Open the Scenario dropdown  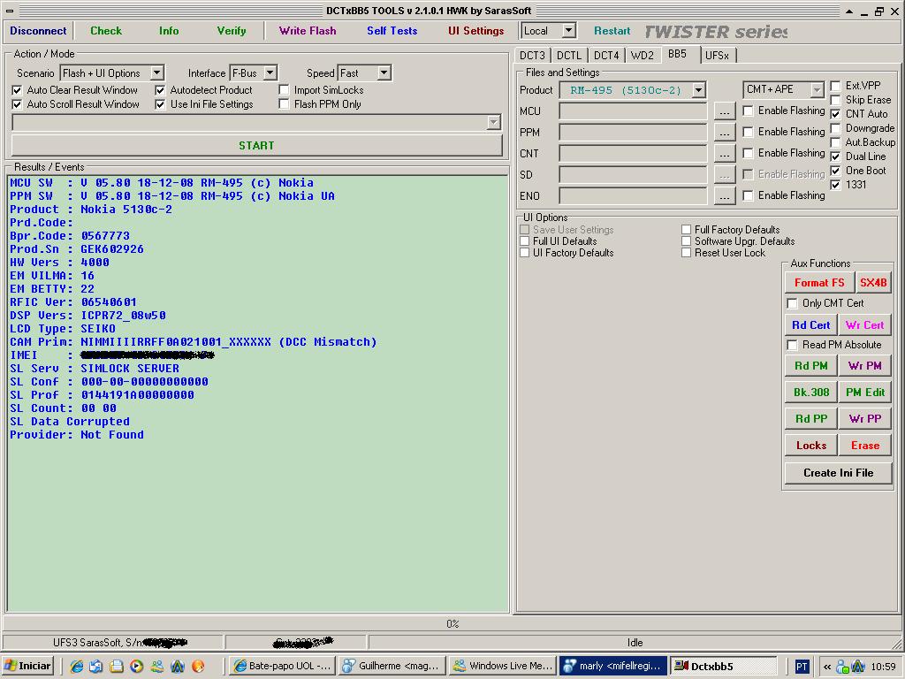pyautogui.click(x=156, y=73)
